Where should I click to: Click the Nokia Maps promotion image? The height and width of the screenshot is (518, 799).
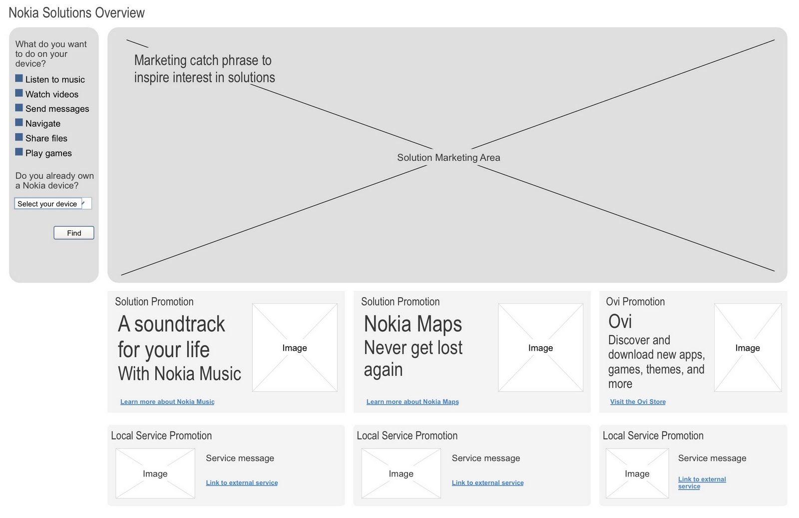540,348
